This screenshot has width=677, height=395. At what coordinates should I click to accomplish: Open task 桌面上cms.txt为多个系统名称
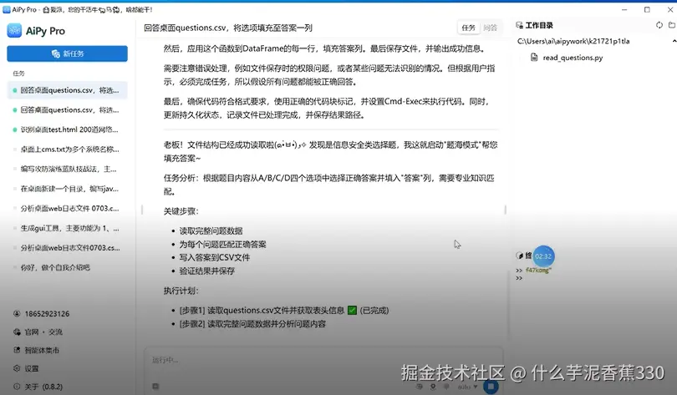tap(68, 149)
